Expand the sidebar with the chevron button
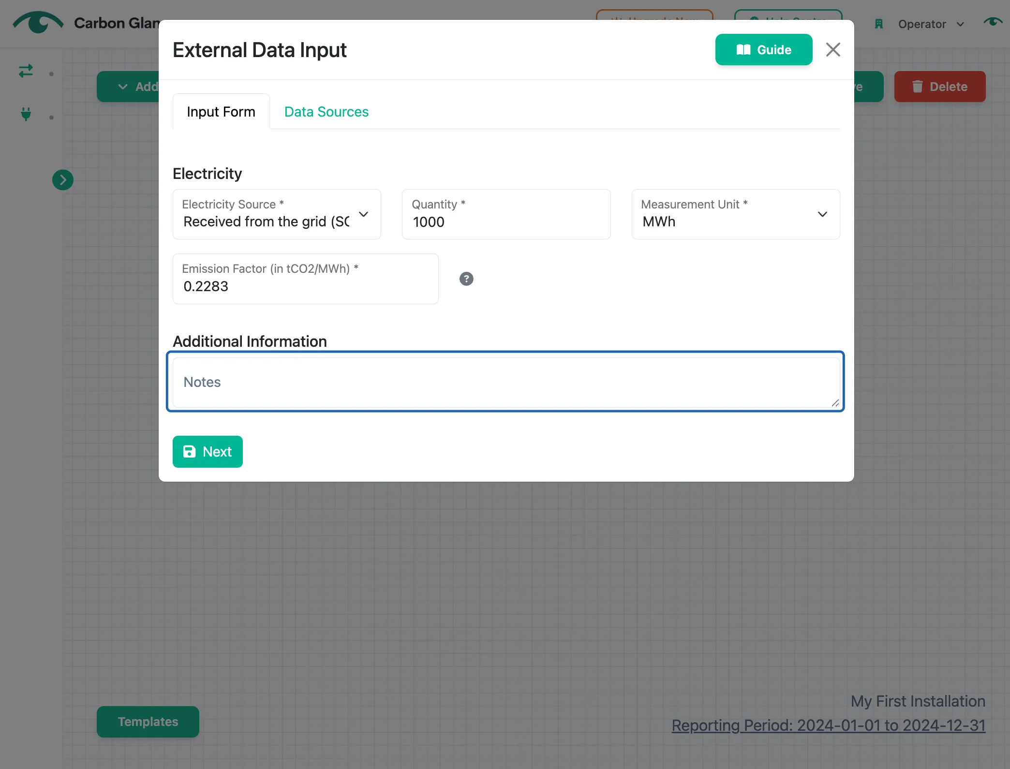1010x769 pixels. coord(63,180)
